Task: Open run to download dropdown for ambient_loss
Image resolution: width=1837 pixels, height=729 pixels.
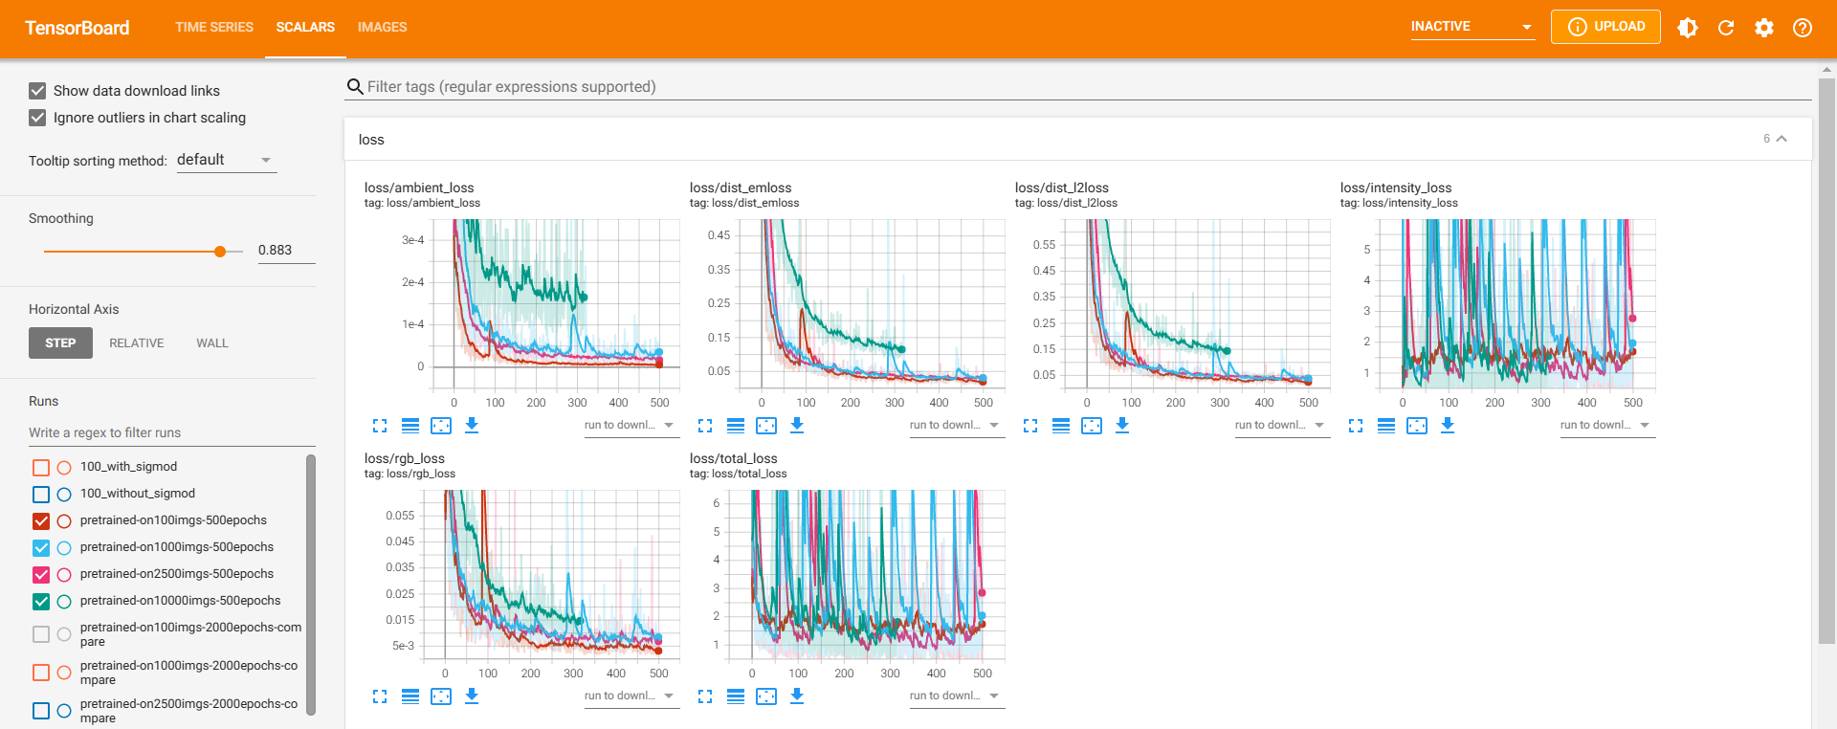Action: tap(631, 426)
